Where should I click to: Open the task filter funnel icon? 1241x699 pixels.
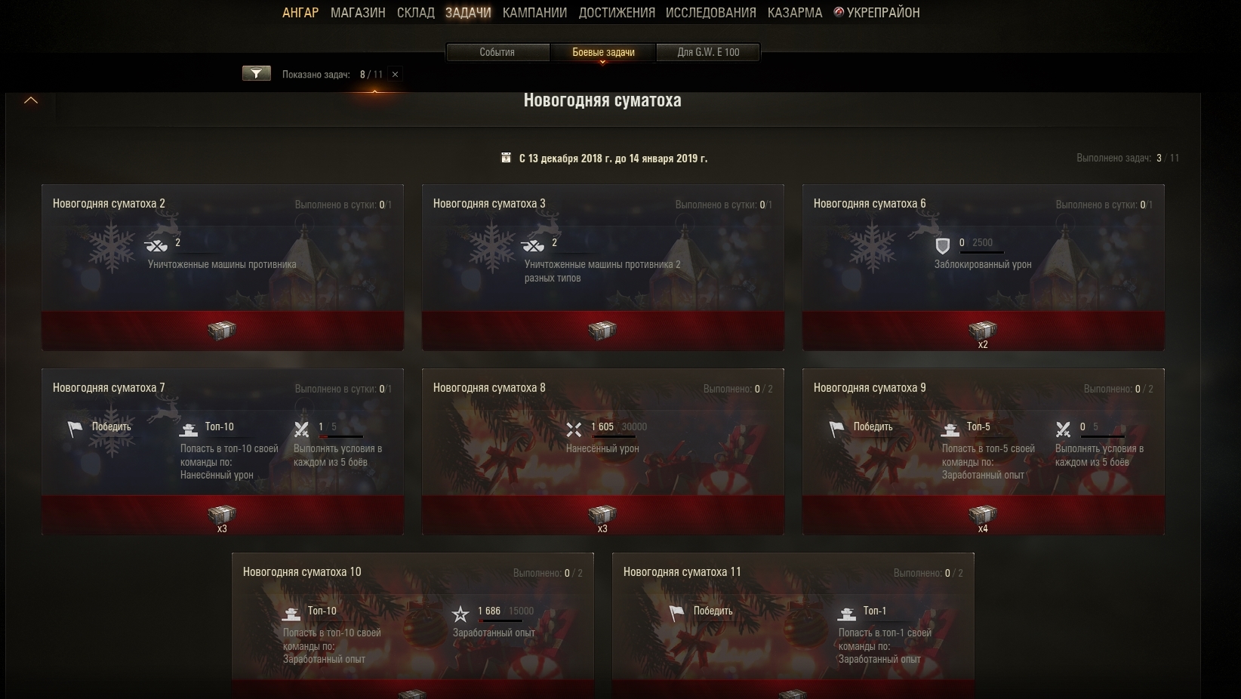(x=256, y=73)
